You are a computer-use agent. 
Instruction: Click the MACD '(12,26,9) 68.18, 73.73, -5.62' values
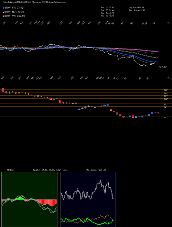click(x=46, y=170)
